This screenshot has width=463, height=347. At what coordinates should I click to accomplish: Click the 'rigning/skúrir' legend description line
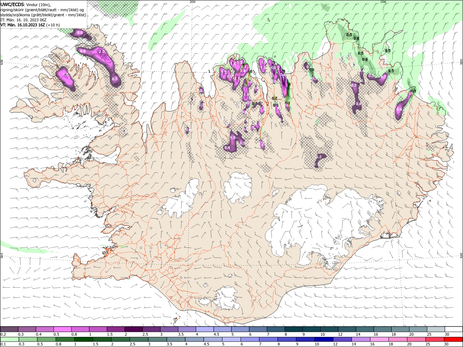(x=42, y=9)
